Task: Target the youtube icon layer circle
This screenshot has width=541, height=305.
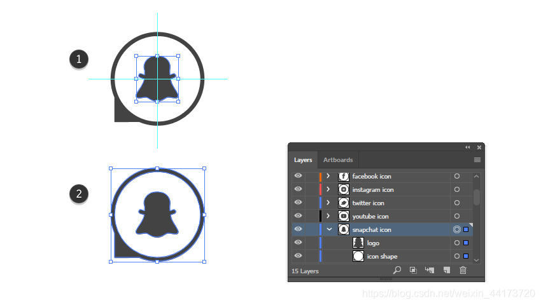Action: click(x=457, y=216)
